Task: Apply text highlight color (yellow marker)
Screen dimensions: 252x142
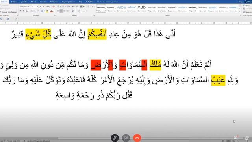Action: click(x=46, y=11)
